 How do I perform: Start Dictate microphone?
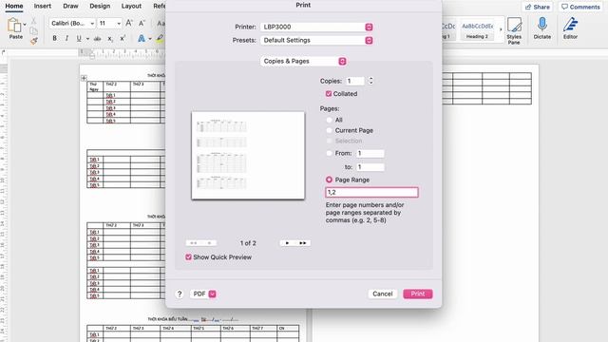[542, 28]
